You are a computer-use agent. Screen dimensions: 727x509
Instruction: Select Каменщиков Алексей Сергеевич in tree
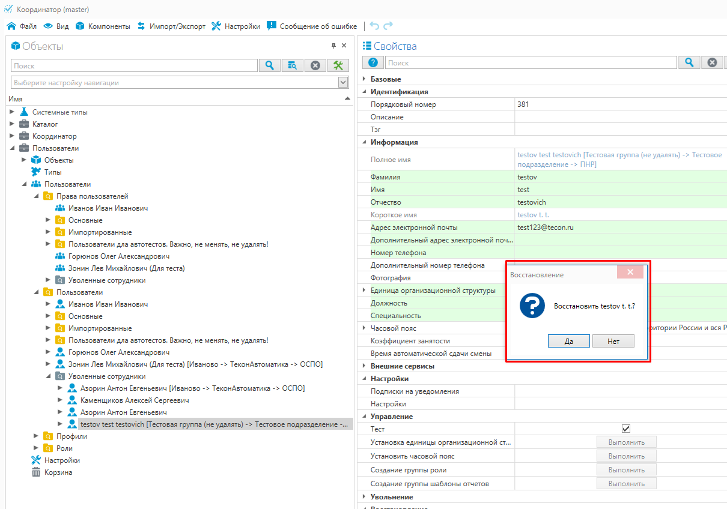[x=135, y=400]
